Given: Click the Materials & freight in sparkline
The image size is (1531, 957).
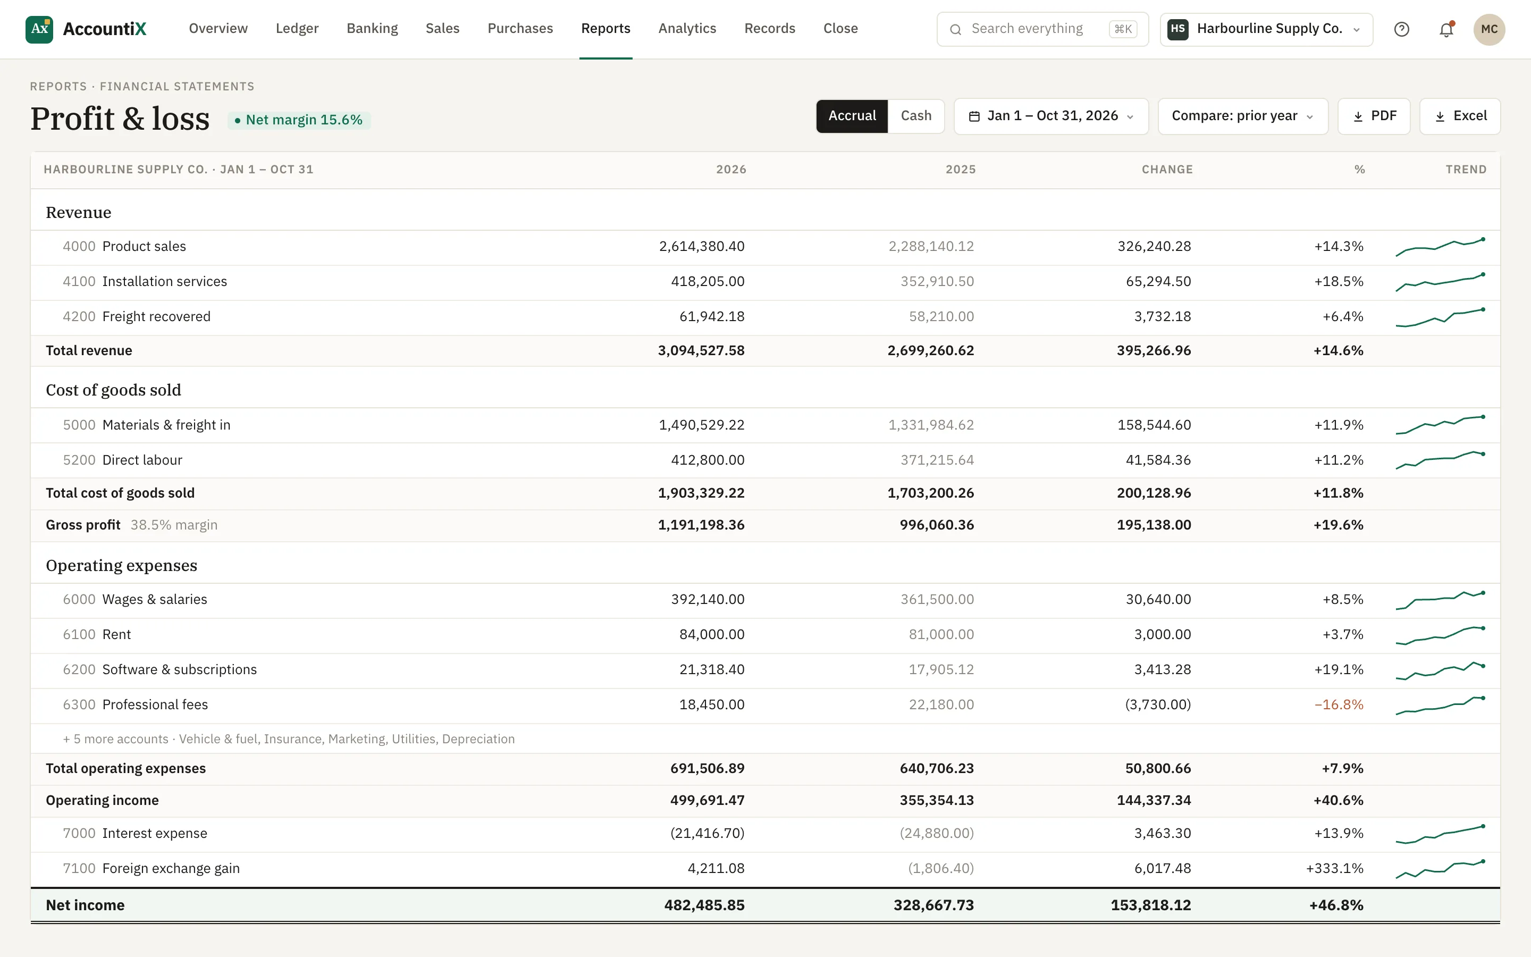Looking at the screenshot, I should tap(1441, 425).
